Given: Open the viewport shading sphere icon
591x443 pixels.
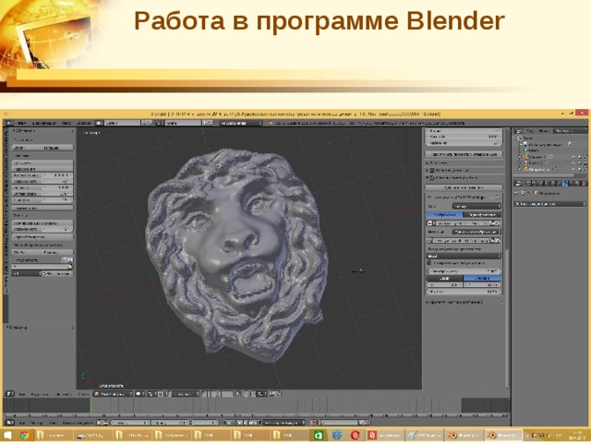Looking at the screenshot, I should [x=139, y=394].
